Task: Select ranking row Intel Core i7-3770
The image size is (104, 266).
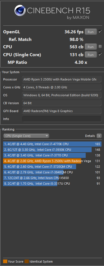Action: click(52, 155)
